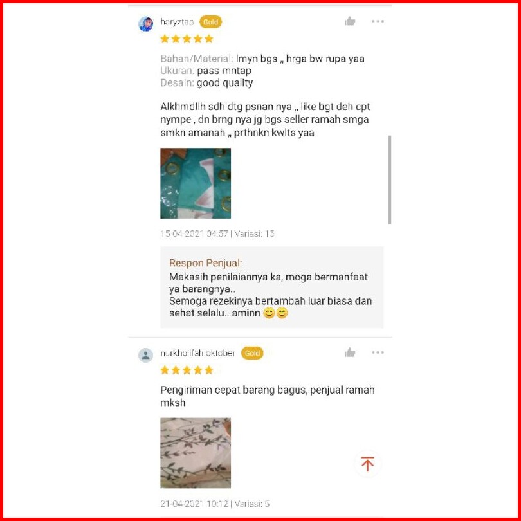Viewport: 521px width, 521px height.
Task: Click the Gold badge beside nurkholifah.oktober
Action: click(252, 353)
